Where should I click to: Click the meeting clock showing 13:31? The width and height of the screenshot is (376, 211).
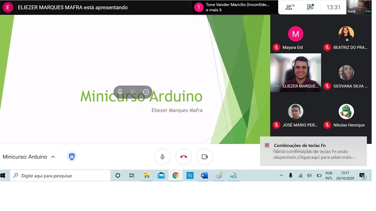[333, 8]
